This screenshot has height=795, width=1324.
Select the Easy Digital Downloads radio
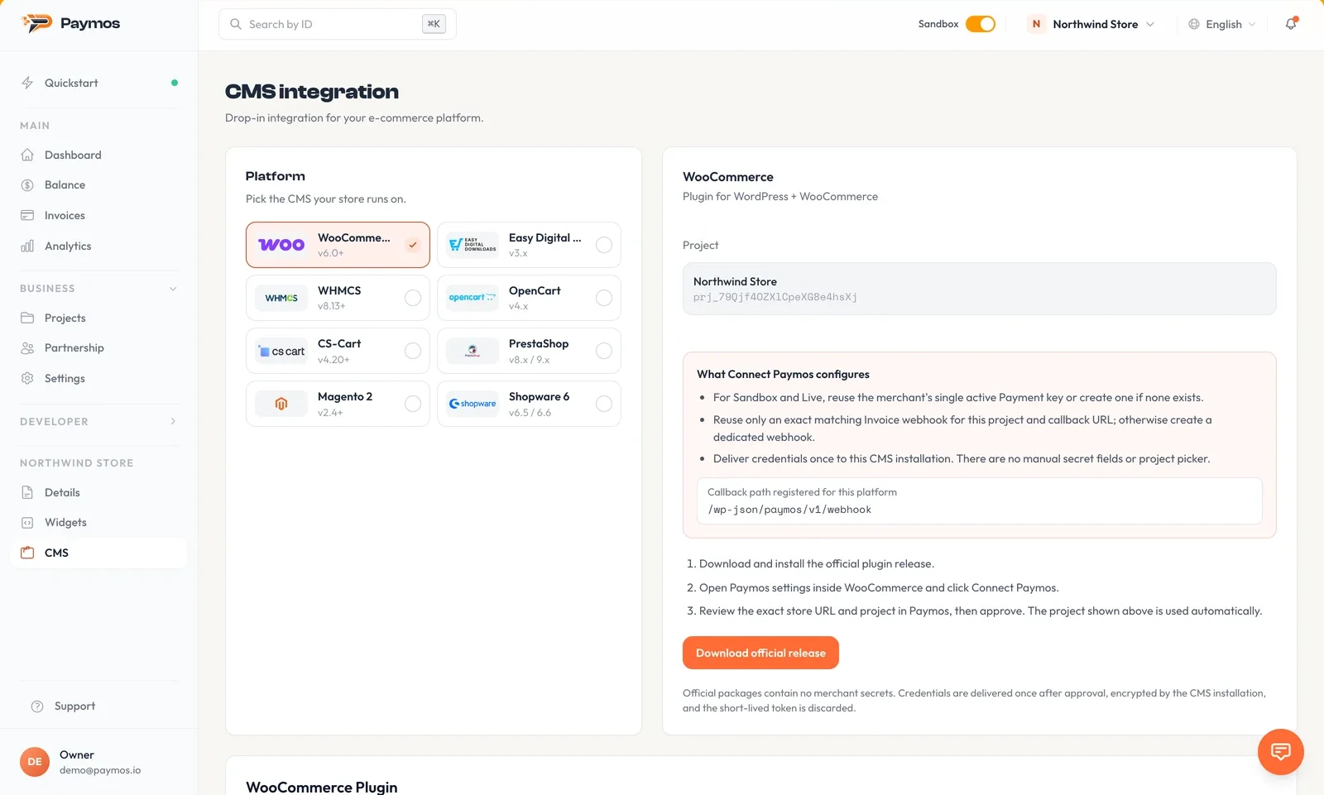(x=604, y=245)
